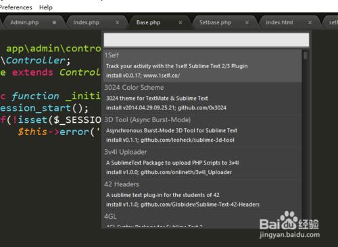Close the Index.php tab
This screenshot has width=338, height=247.
[117, 22]
